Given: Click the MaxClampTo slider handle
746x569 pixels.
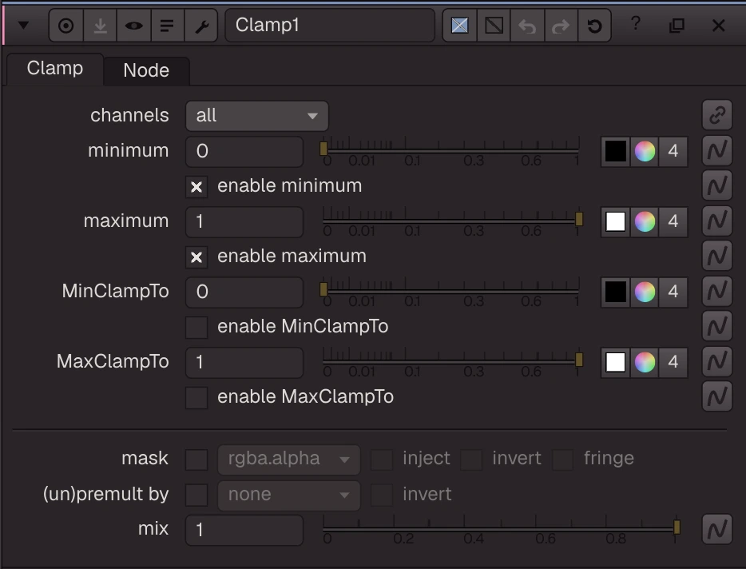Looking at the screenshot, I should 579,360.
